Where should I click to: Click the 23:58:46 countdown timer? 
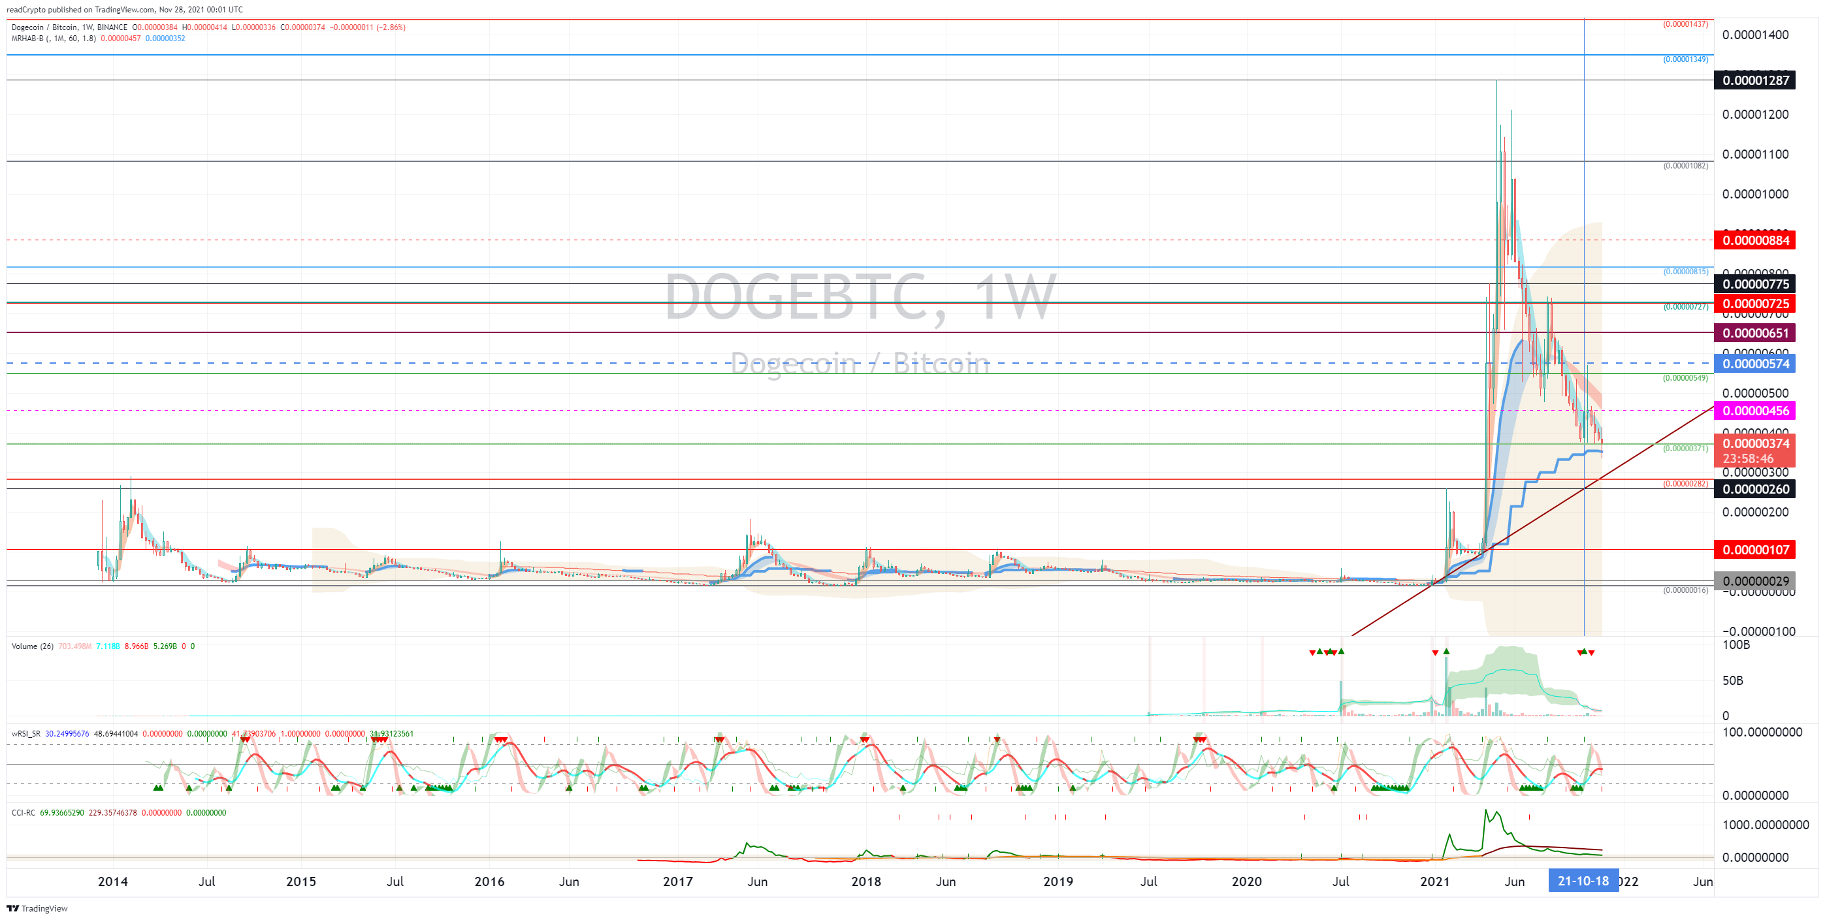point(1748,459)
